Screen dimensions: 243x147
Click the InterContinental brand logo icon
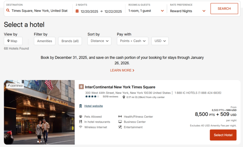(x=81, y=87)
